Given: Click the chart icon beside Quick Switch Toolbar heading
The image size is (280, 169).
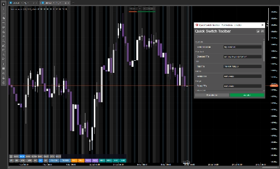Looking at the screenshot, I should coord(258,31).
